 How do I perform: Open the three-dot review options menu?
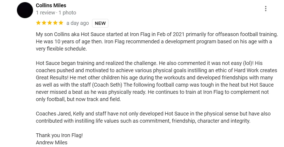point(265,9)
